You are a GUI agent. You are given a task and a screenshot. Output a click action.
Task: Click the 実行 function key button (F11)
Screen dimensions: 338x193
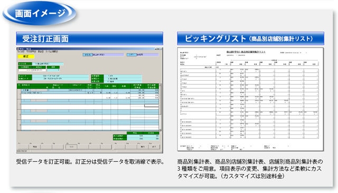[143, 147]
